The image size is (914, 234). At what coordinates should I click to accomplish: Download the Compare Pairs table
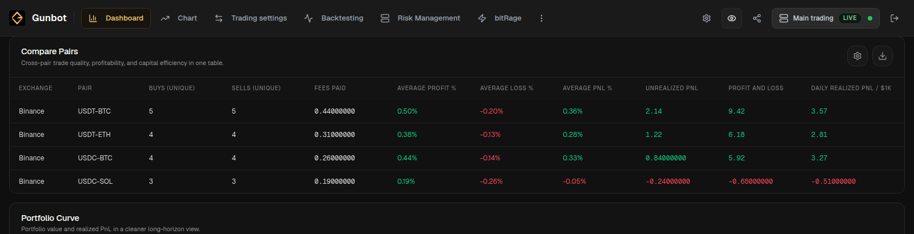pos(883,56)
